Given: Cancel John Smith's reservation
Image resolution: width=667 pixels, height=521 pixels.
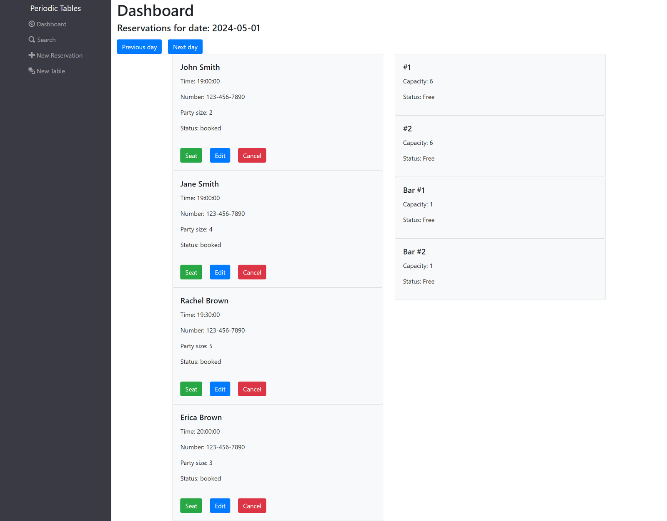Looking at the screenshot, I should [252, 156].
